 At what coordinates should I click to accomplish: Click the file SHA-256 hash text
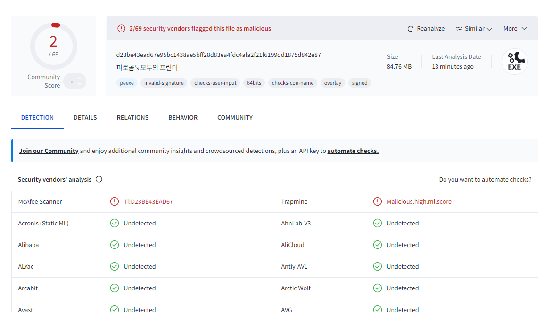[x=219, y=55]
